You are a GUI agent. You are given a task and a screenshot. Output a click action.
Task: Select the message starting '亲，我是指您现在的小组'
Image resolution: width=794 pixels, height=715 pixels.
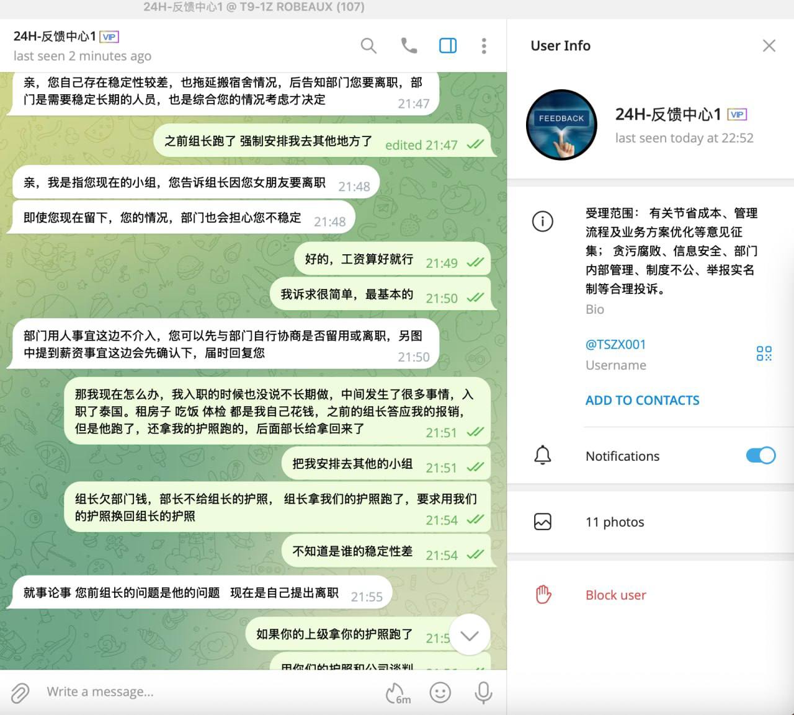pyautogui.click(x=196, y=182)
